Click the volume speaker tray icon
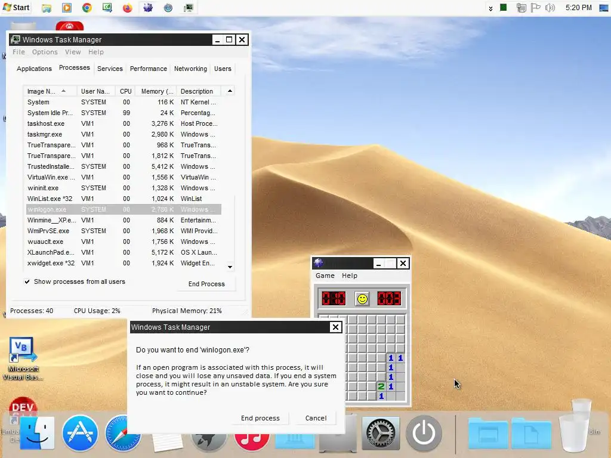This screenshot has width=611, height=458. pyautogui.click(x=550, y=7)
